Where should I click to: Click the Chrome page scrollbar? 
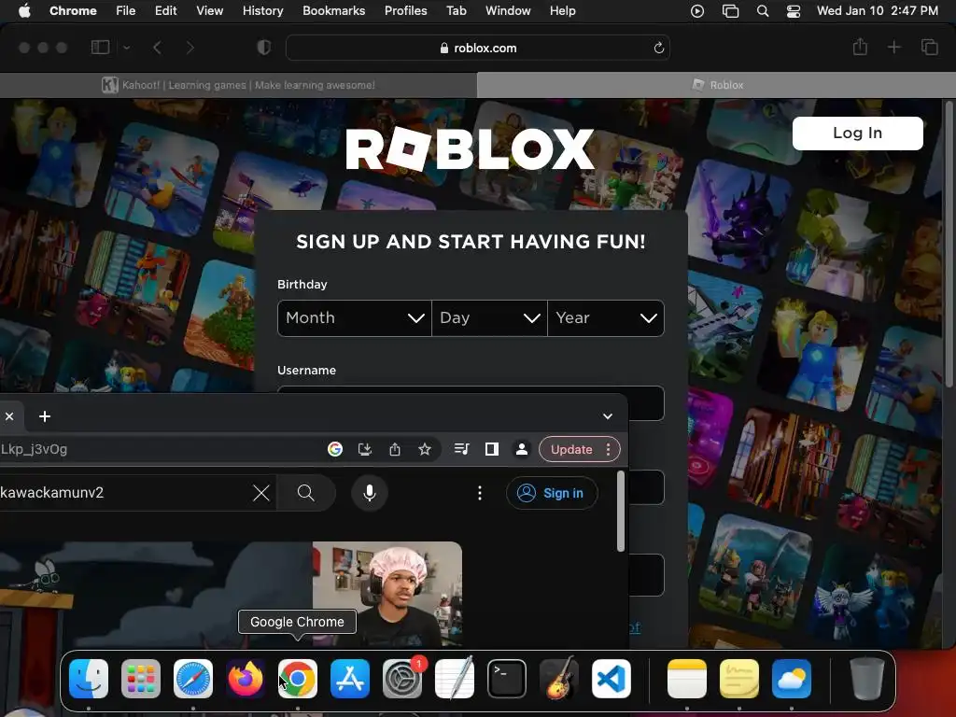tap(621, 511)
